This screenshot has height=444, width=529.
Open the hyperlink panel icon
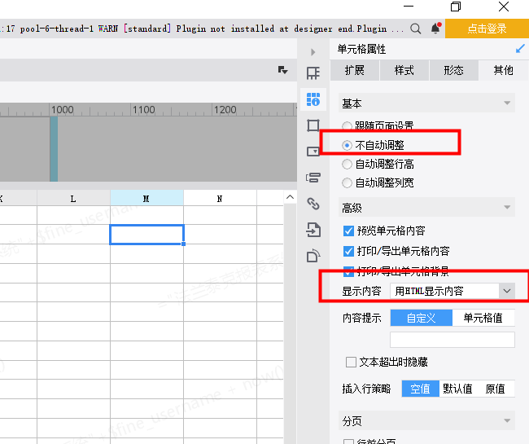[313, 204]
